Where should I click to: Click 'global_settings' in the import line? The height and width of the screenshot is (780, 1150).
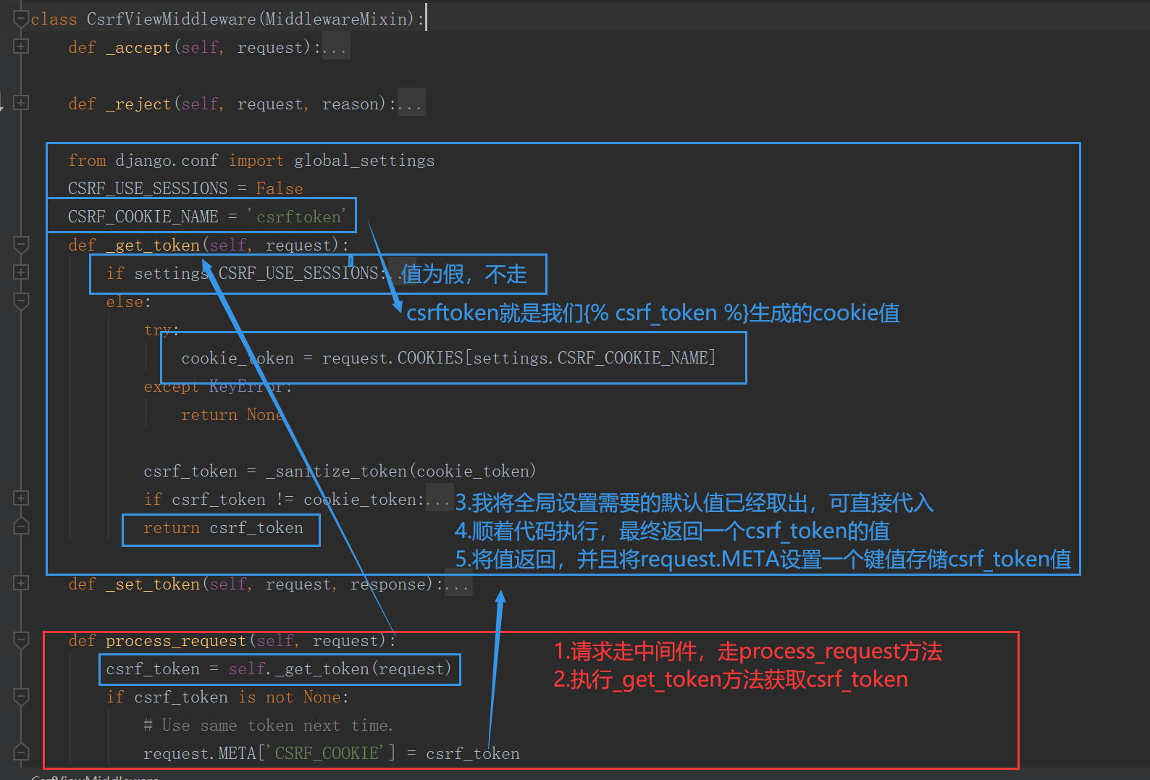[x=364, y=160]
